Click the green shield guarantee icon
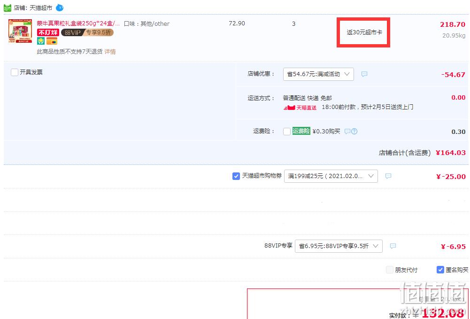The image size is (470, 319). 41,41
